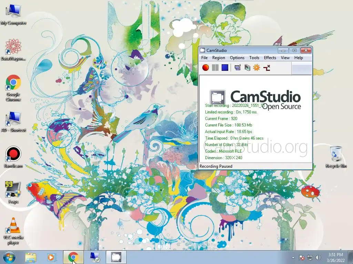Click the red line-with-X icon in CamStudio toolbar
Screen dimensions: 353x264
click(x=266, y=68)
